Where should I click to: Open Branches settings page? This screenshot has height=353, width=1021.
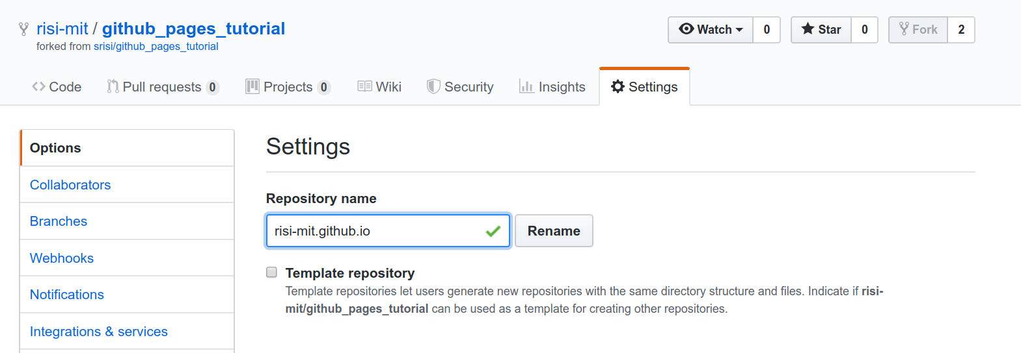click(x=127, y=221)
